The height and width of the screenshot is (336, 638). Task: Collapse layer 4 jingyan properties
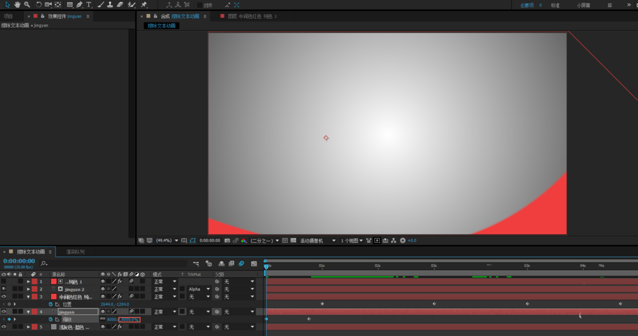coord(28,312)
